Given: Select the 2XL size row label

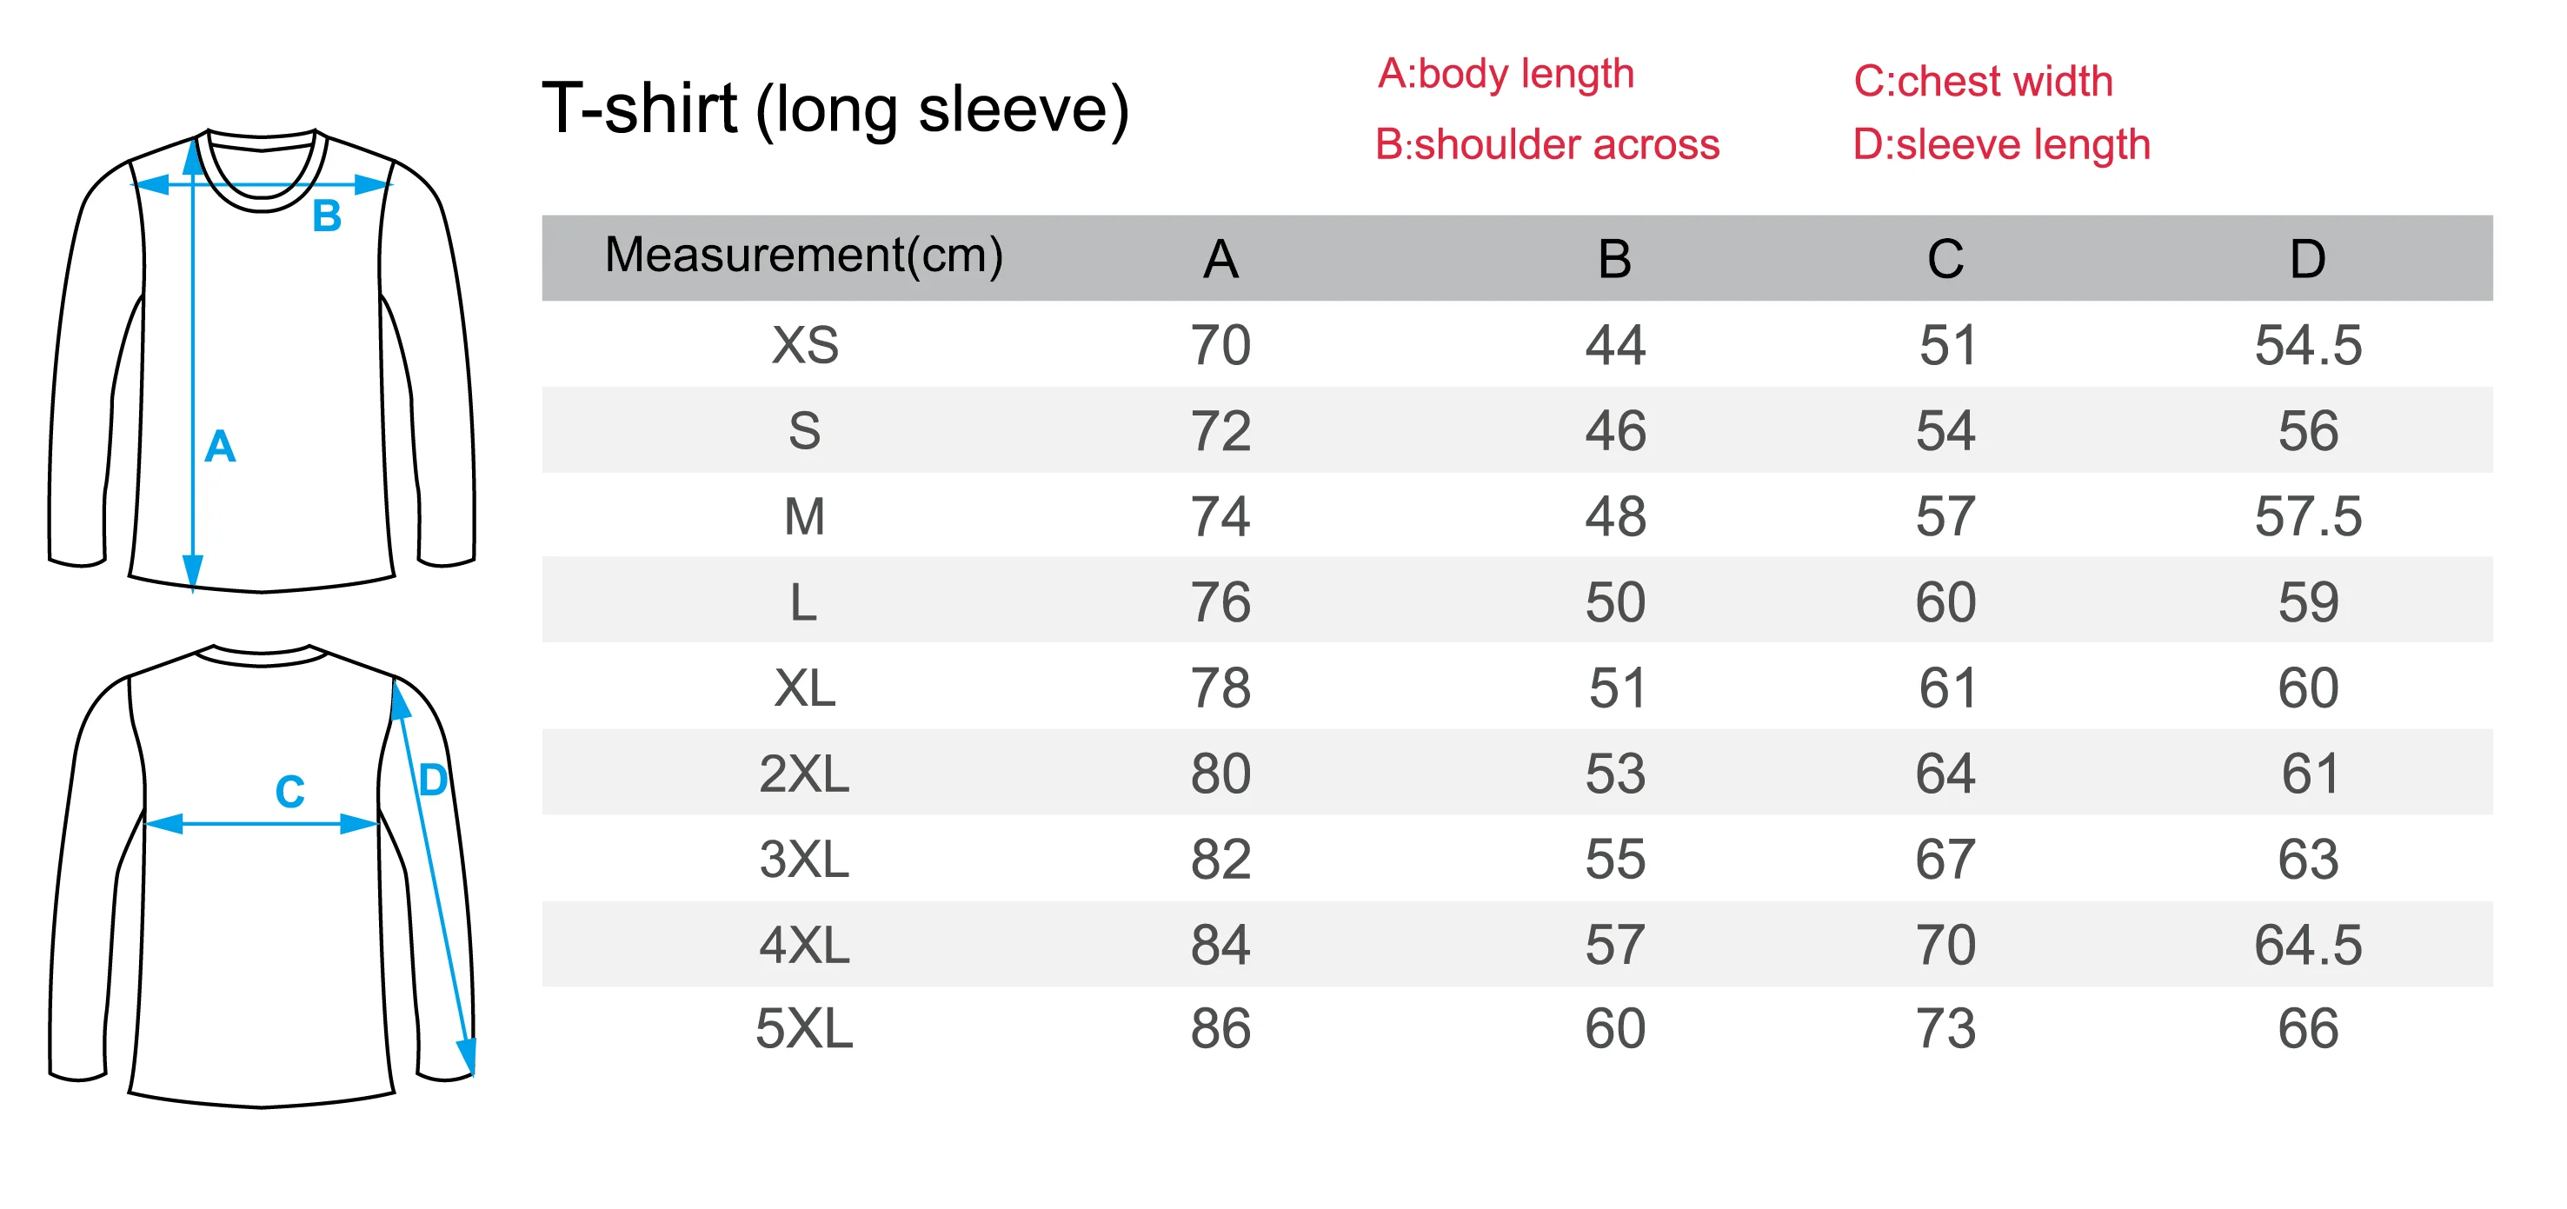Looking at the screenshot, I should 804,774.
